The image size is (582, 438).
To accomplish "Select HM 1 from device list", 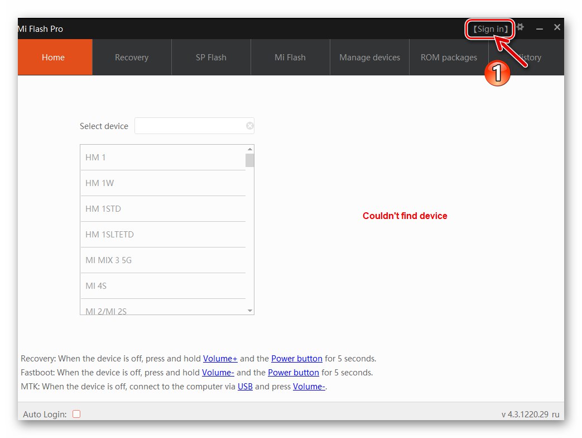I will click(x=163, y=158).
